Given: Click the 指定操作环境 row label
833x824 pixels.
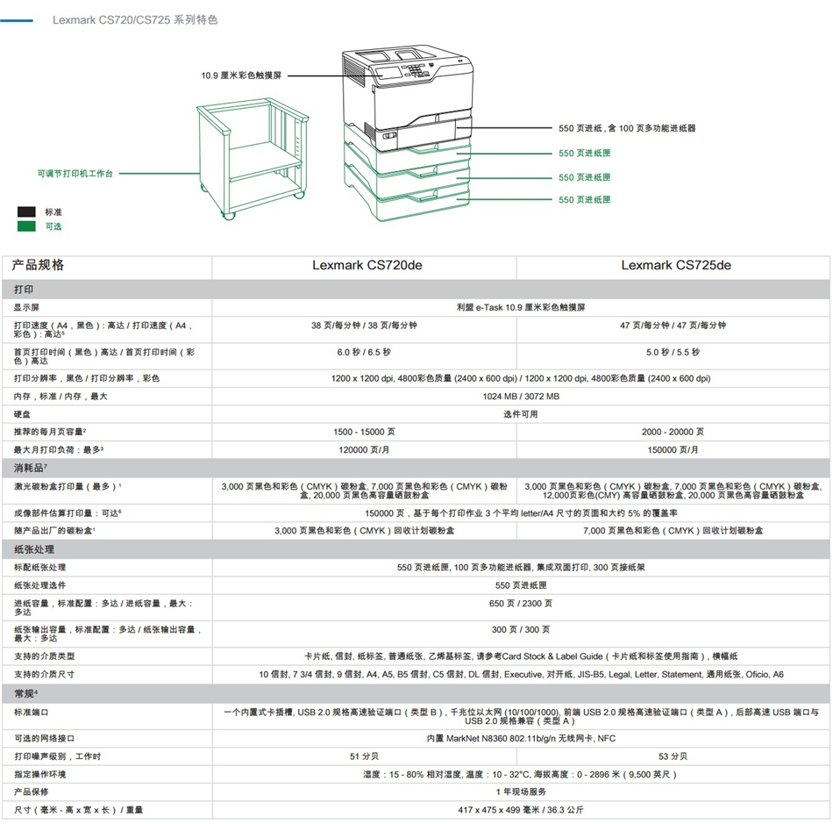Looking at the screenshot, I should (x=39, y=774).
